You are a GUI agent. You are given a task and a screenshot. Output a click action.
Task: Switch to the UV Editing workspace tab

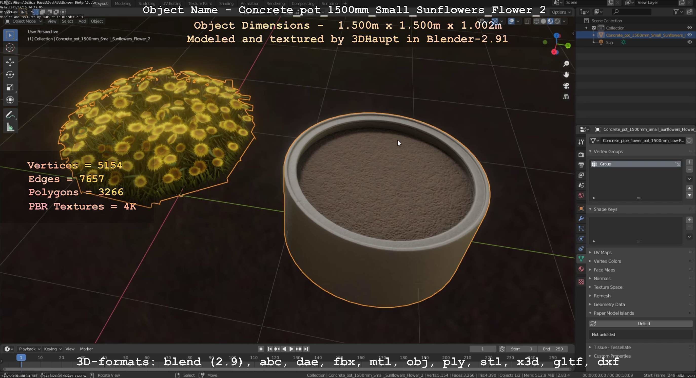point(171,4)
